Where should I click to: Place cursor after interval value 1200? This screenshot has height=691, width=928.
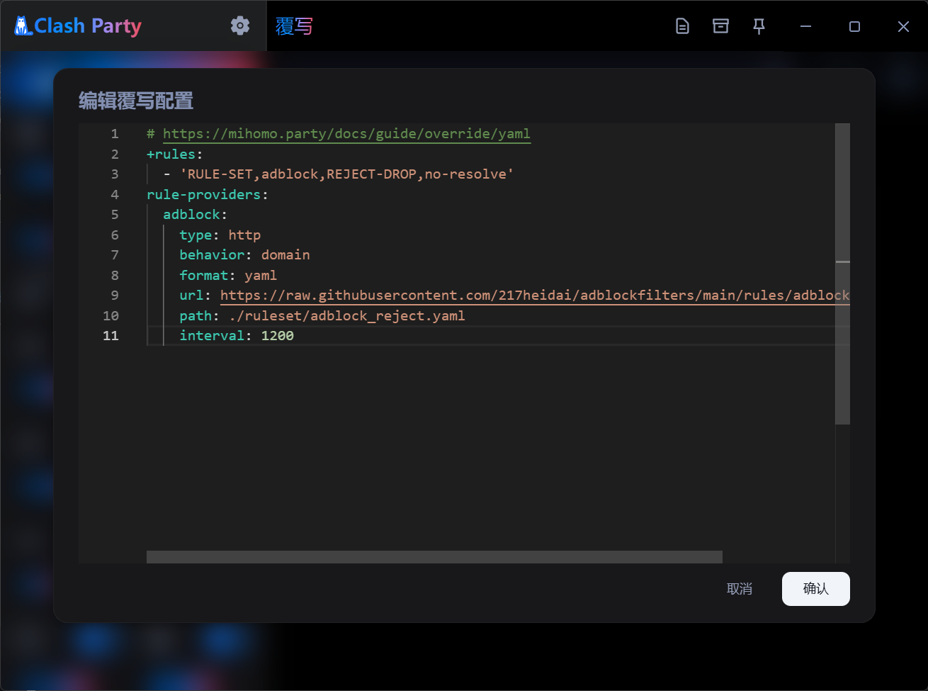click(x=295, y=336)
